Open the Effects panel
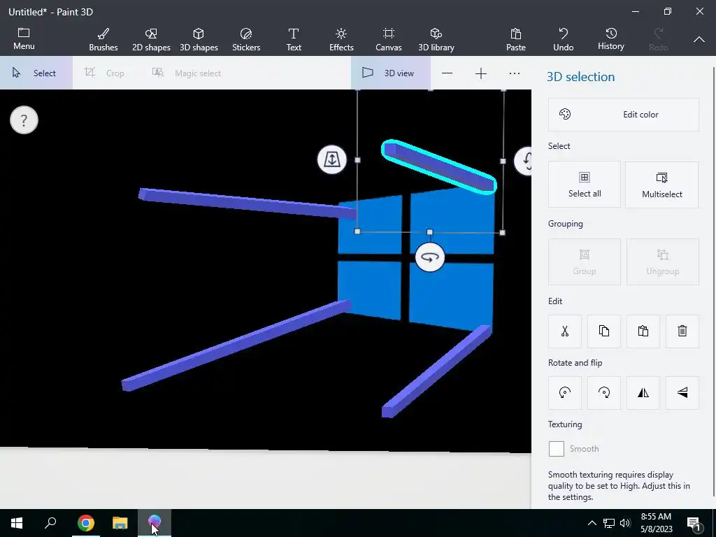Image resolution: width=716 pixels, height=537 pixels. (x=341, y=40)
